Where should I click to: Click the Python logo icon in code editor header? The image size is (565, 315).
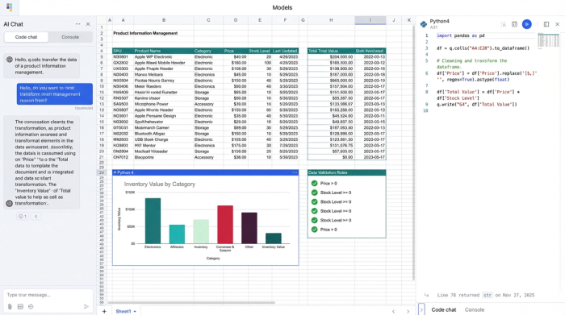click(x=424, y=24)
